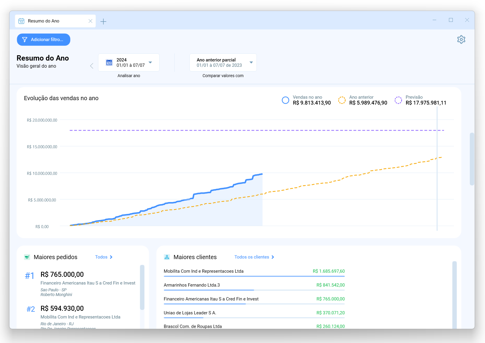
Task: Click the person icon beside Maiores clientes
Action: (x=167, y=257)
